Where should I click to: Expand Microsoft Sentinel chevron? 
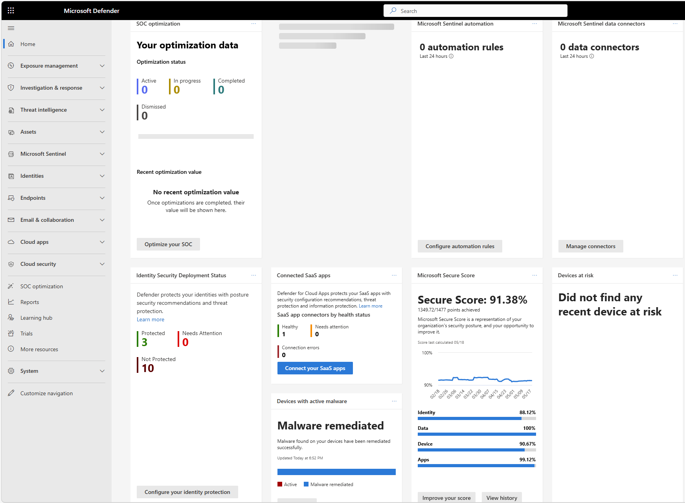102,154
